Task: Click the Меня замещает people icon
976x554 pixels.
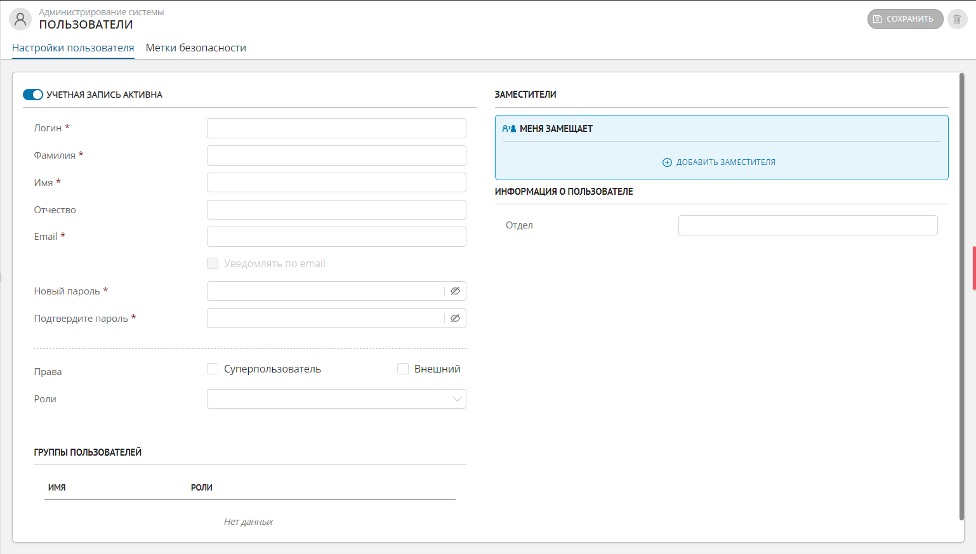Action: [509, 129]
